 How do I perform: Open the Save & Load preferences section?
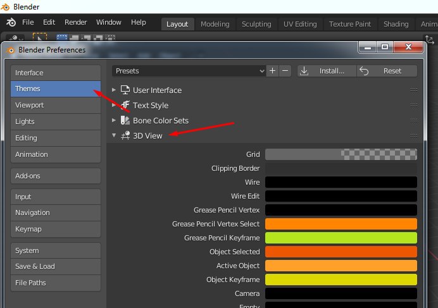pos(56,267)
